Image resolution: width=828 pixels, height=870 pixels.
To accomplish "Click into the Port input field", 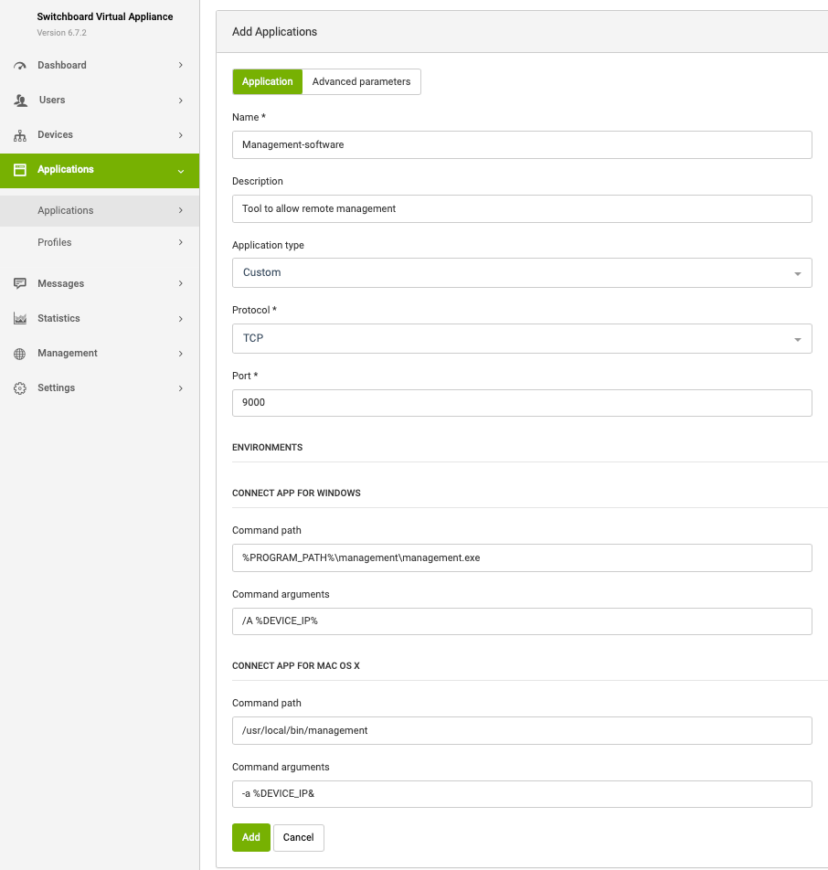I will pos(522,402).
